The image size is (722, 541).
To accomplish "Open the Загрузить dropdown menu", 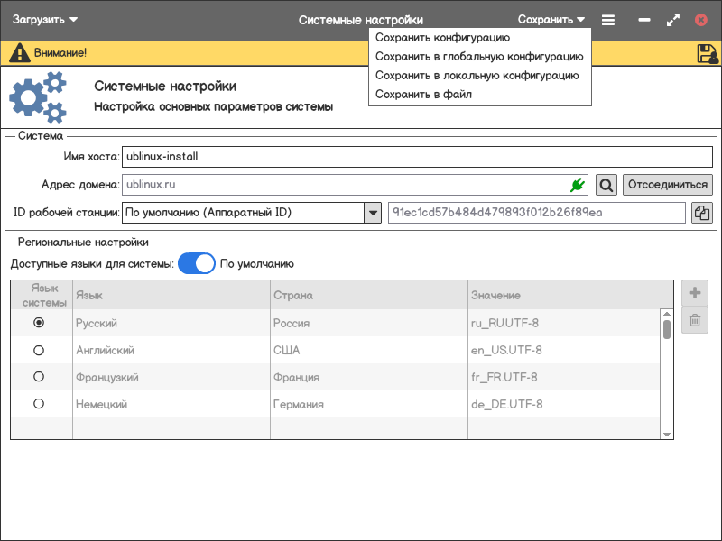I will point(45,19).
